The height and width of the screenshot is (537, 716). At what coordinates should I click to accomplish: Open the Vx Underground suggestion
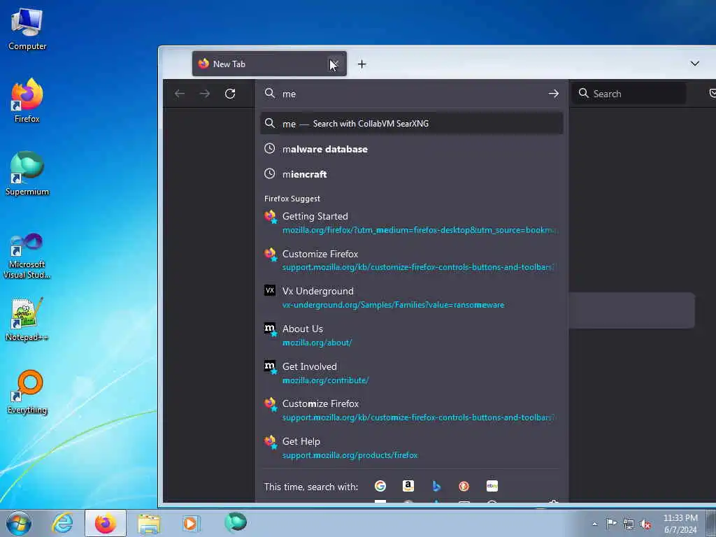(411, 297)
